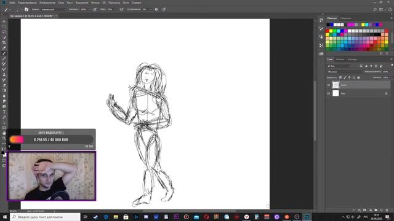Toggle pressure for opacity button in options bar
This screenshot has height=221, width=394.
tap(95, 9)
